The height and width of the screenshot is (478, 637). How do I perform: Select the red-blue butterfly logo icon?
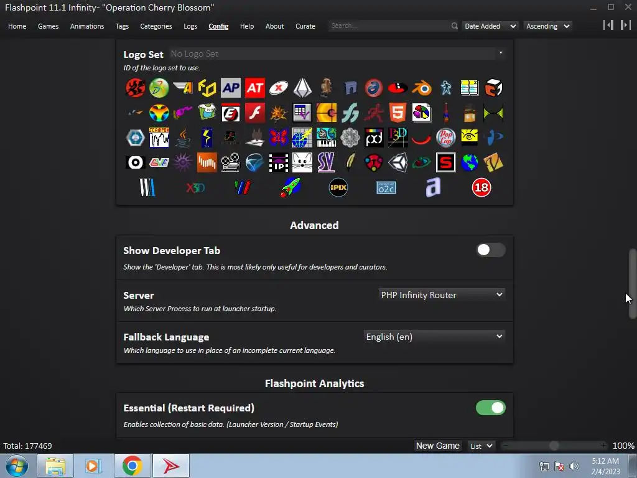tap(279, 138)
